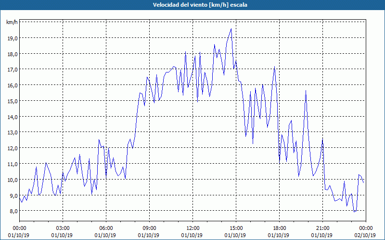Click the '13,0' y-axis value
385x240 pixels.
click(13, 132)
